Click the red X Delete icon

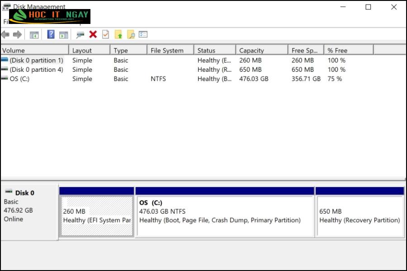(93, 34)
